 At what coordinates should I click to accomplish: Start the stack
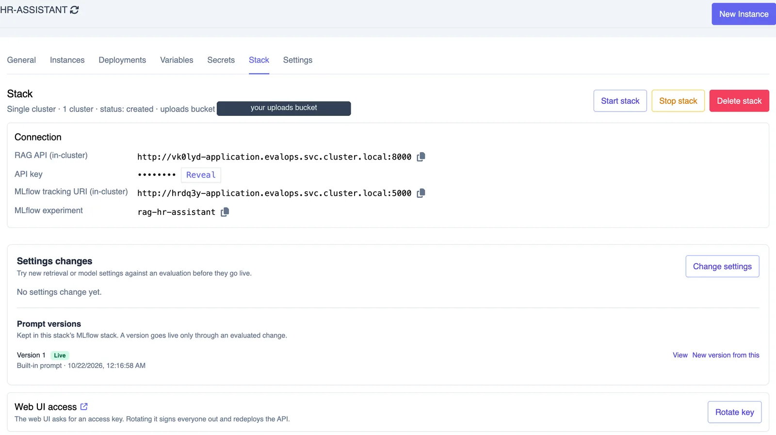point(620,101)
